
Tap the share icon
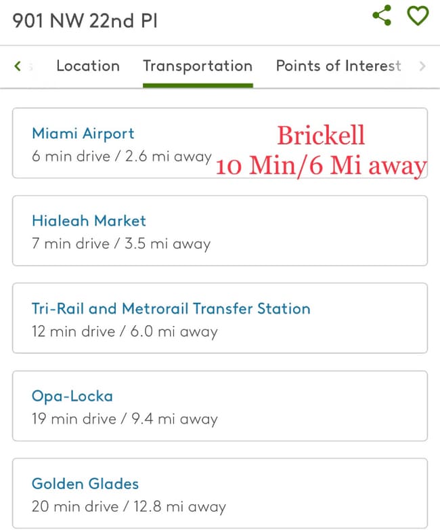point(382,16)
